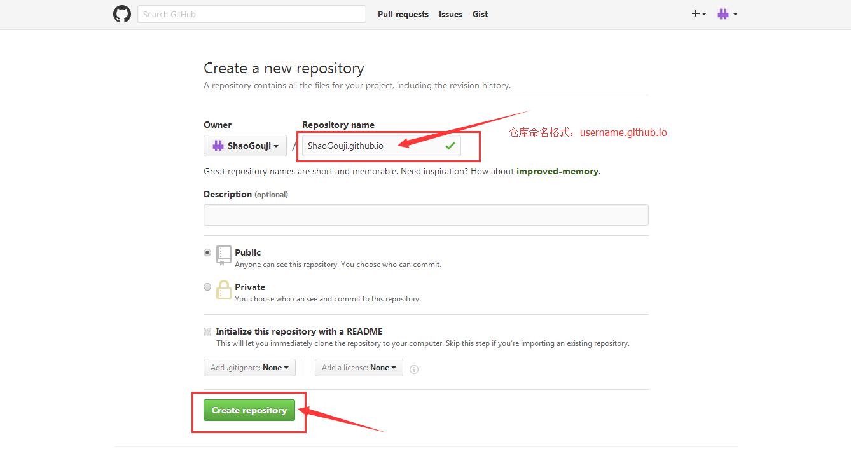Open Issues in the top navigation
The height and width of the screenshot is (449, 851).
[450, 14]
